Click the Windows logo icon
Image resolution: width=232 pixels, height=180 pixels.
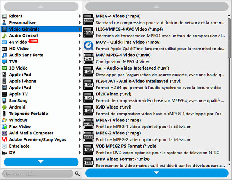4,120
